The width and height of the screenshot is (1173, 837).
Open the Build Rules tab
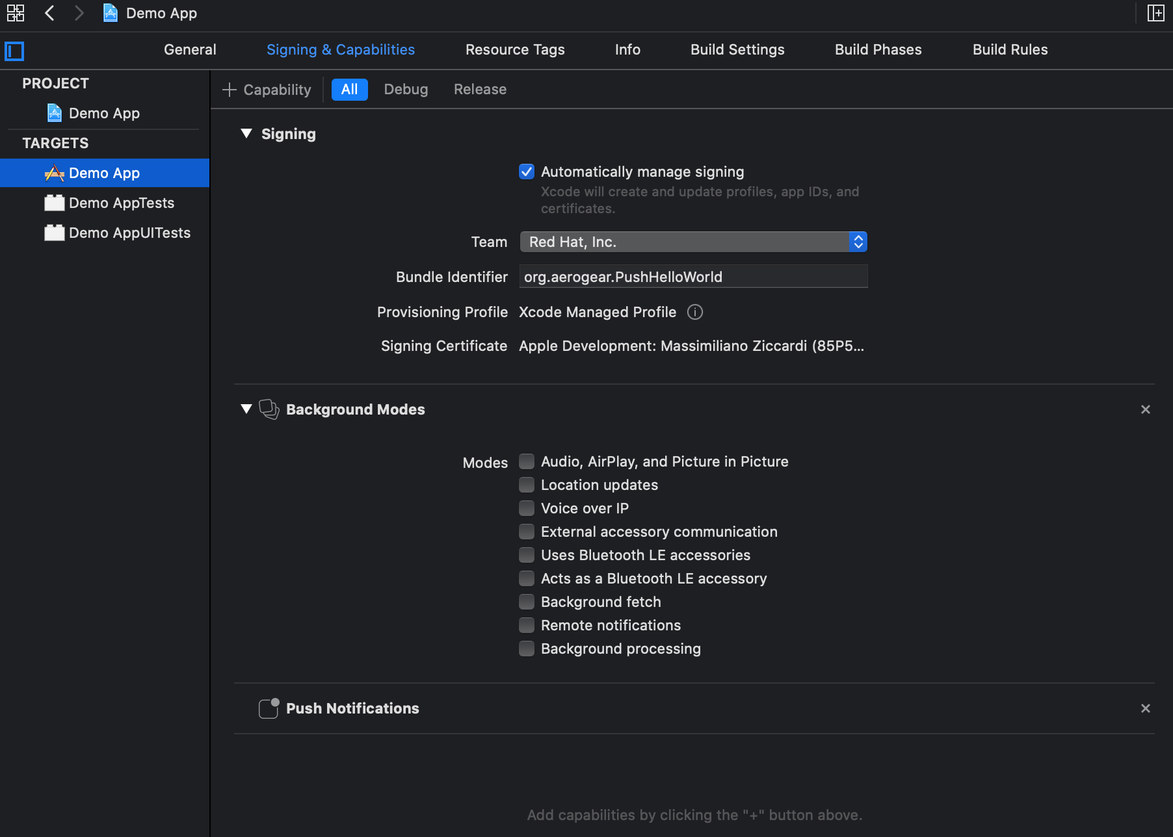1010,49
